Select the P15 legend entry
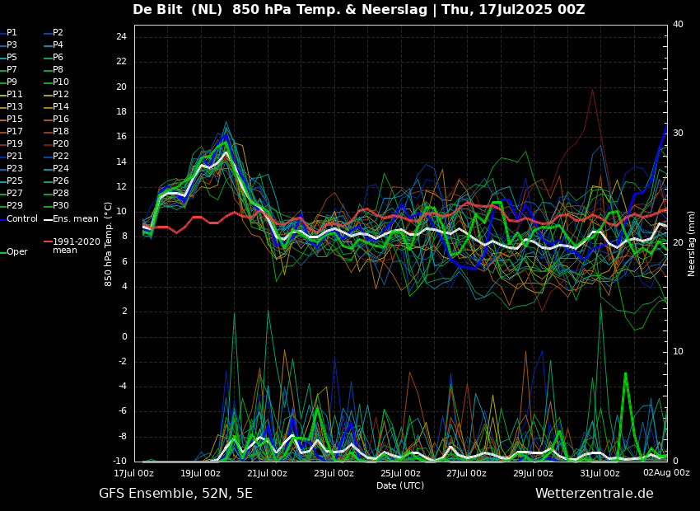The height and width of the screenshot is (511, 700). tap(12, 120)
